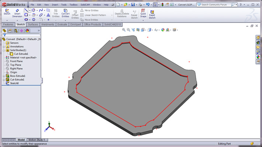262x147 pixels.
Task: Open the Insert menu
Action: coord(55,5)
